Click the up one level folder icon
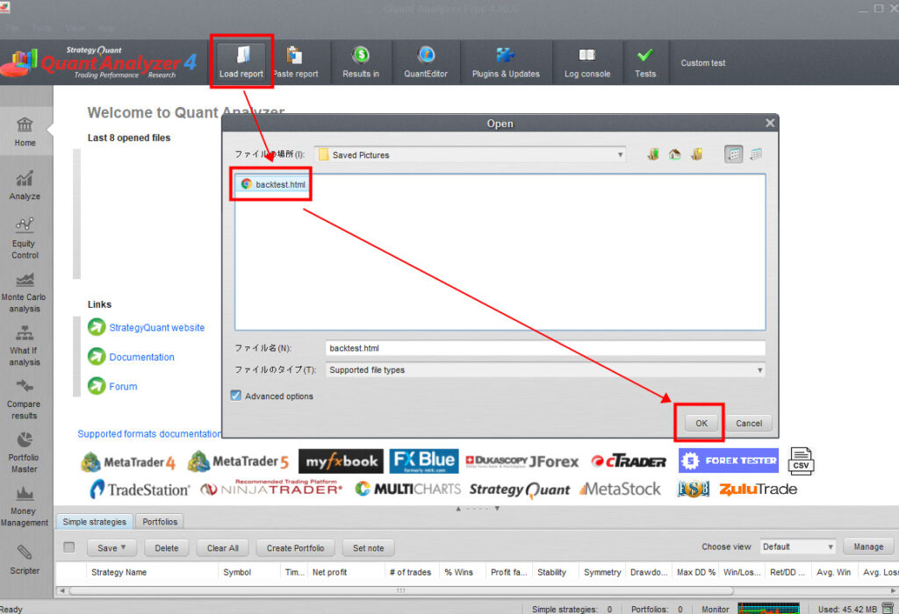This screenshot has height=614, width=899. point(653,154)
